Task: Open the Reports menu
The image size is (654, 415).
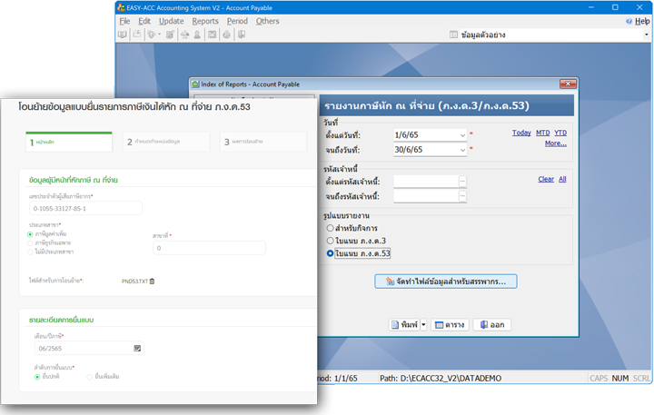Action: [204, 21]
